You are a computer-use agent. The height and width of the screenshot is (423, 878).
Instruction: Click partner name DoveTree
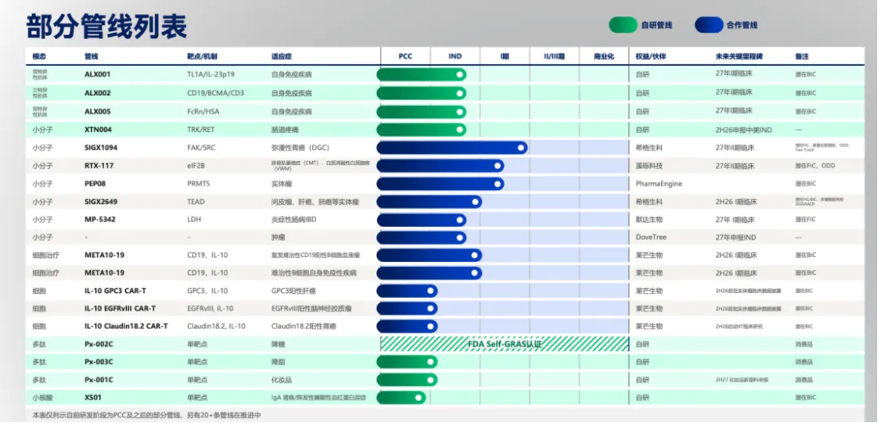tap(651, 238)
